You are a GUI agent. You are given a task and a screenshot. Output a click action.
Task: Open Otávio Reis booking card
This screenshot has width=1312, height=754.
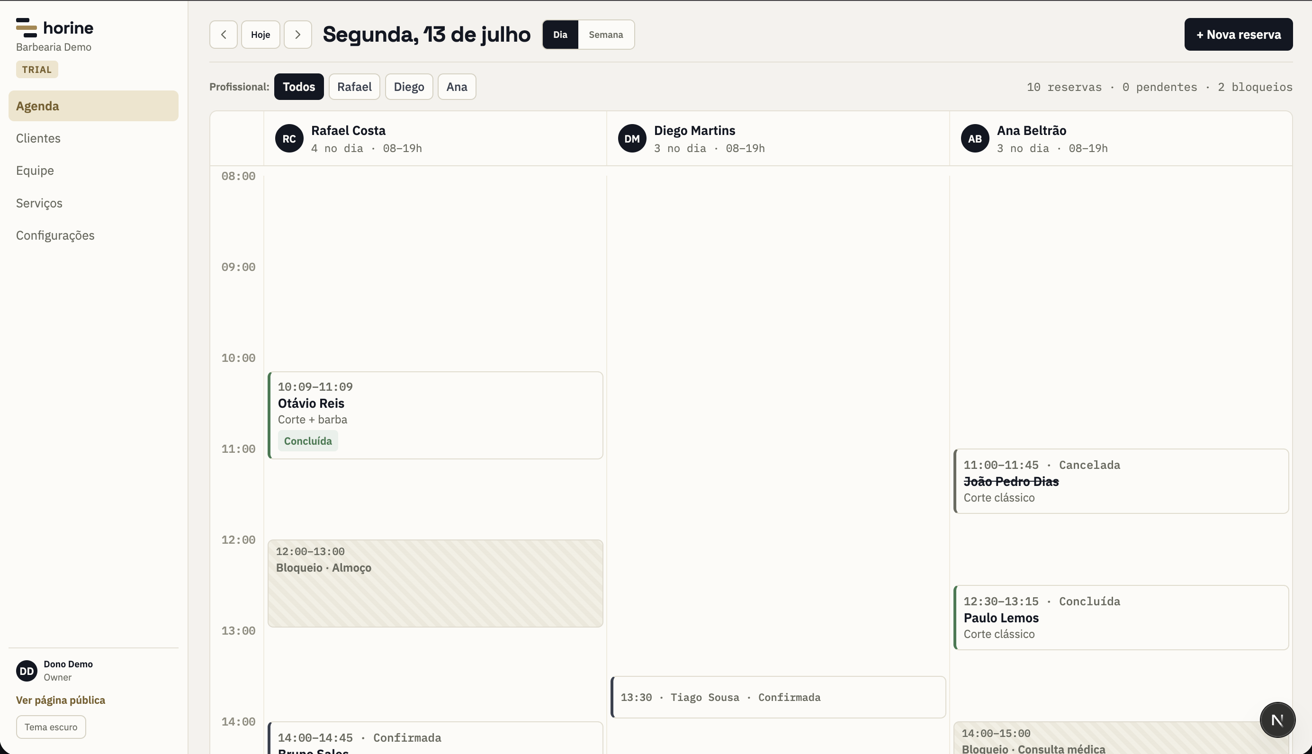tap(435, 415)
